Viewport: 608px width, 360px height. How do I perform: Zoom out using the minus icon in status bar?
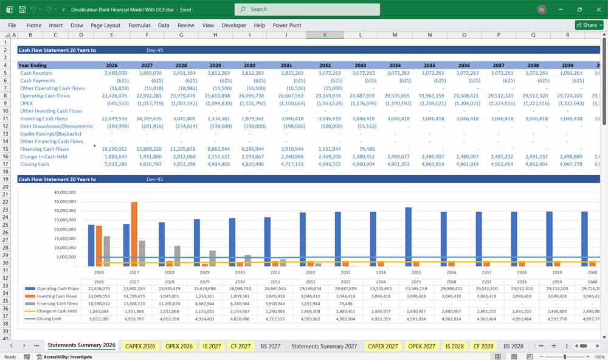[541, 356]
